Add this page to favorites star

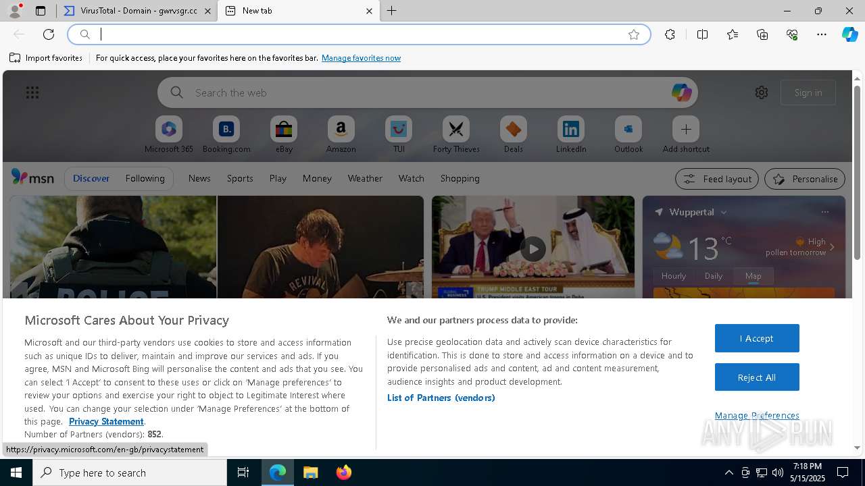[634, 34]
